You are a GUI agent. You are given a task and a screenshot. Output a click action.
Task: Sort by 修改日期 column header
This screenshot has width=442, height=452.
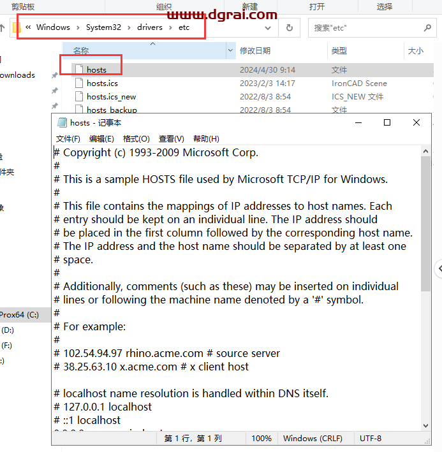pos(281,51)
